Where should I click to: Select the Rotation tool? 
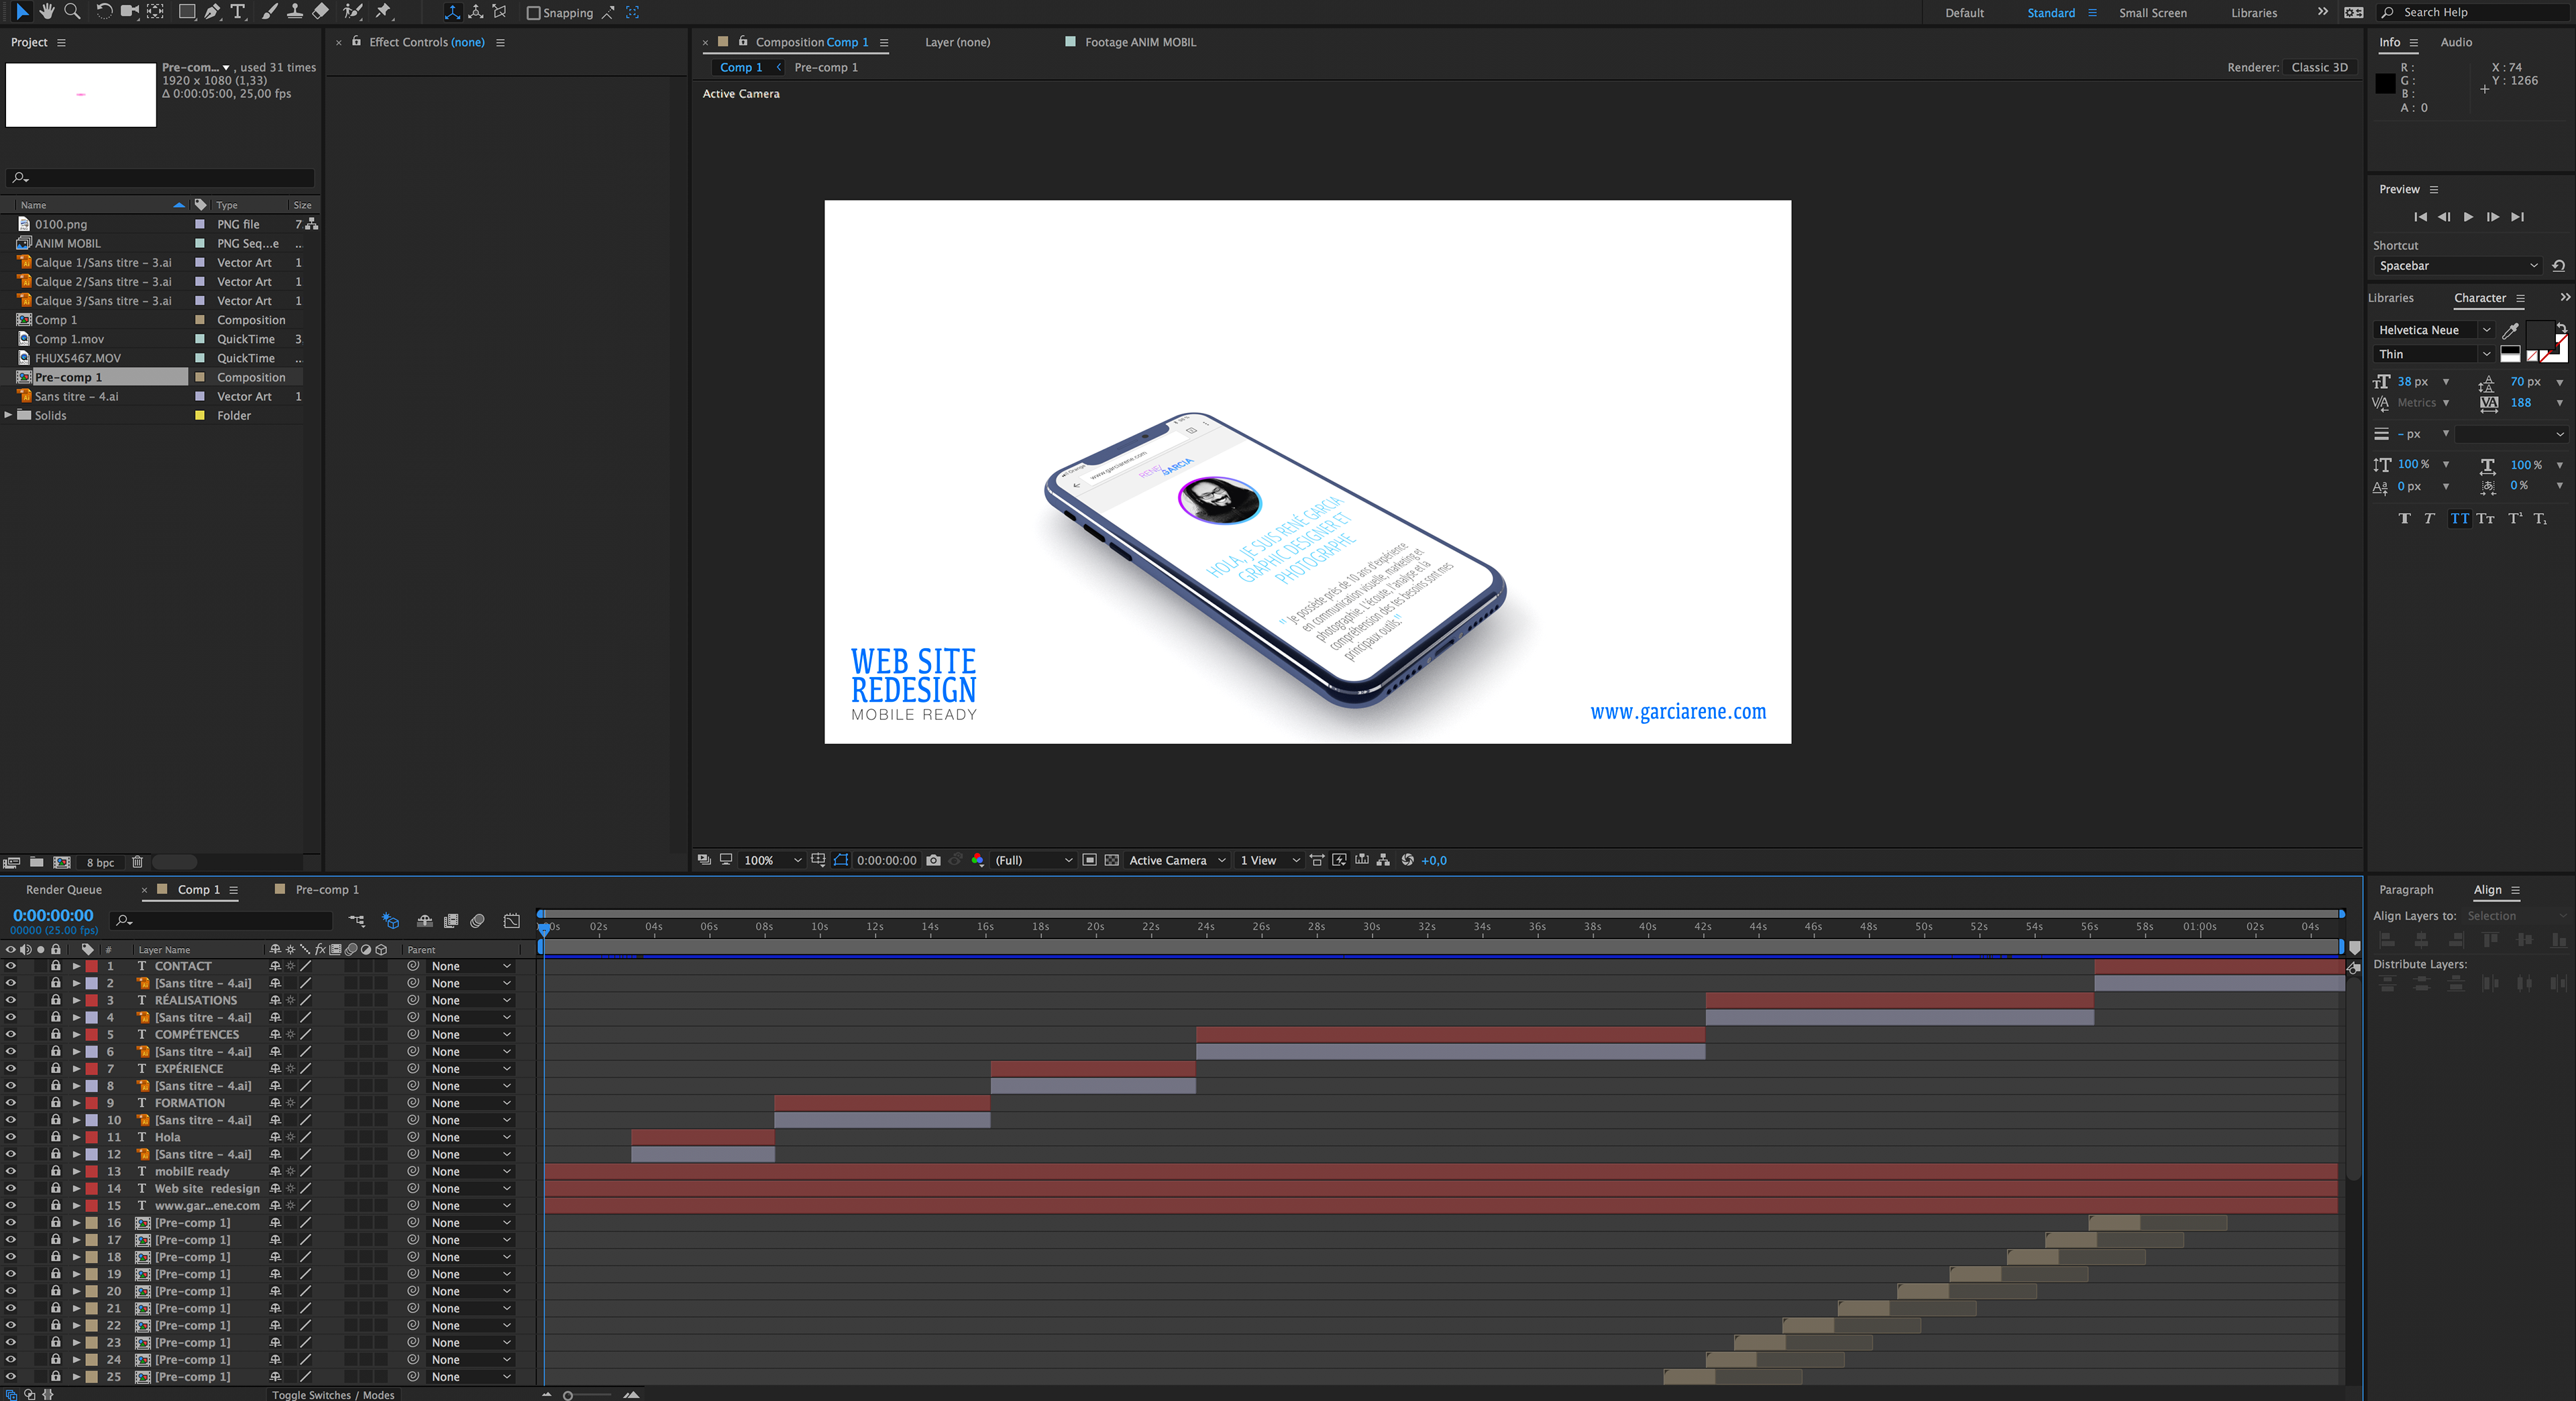point(104,12)
